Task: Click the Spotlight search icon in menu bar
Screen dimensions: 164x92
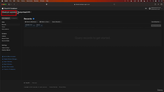Action: tap(153, 1)
